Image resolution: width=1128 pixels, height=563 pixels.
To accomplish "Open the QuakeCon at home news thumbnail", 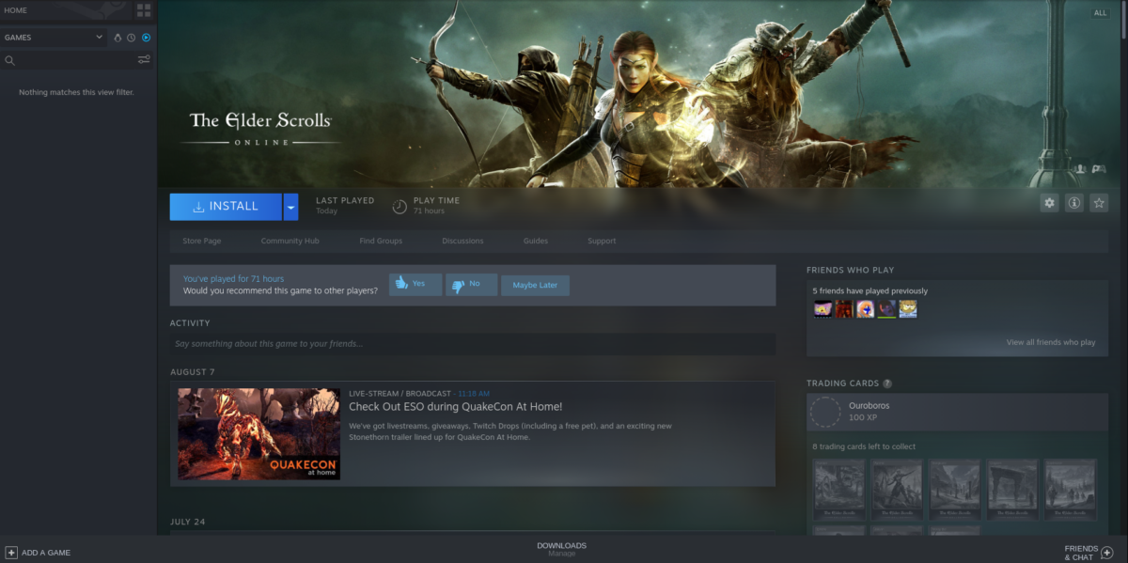I will pos(259,434).
